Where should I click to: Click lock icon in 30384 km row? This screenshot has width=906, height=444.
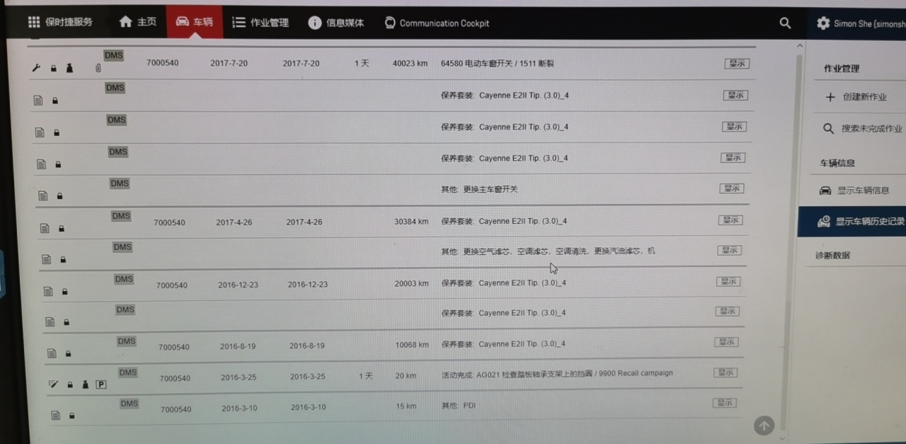pos(62,229)
